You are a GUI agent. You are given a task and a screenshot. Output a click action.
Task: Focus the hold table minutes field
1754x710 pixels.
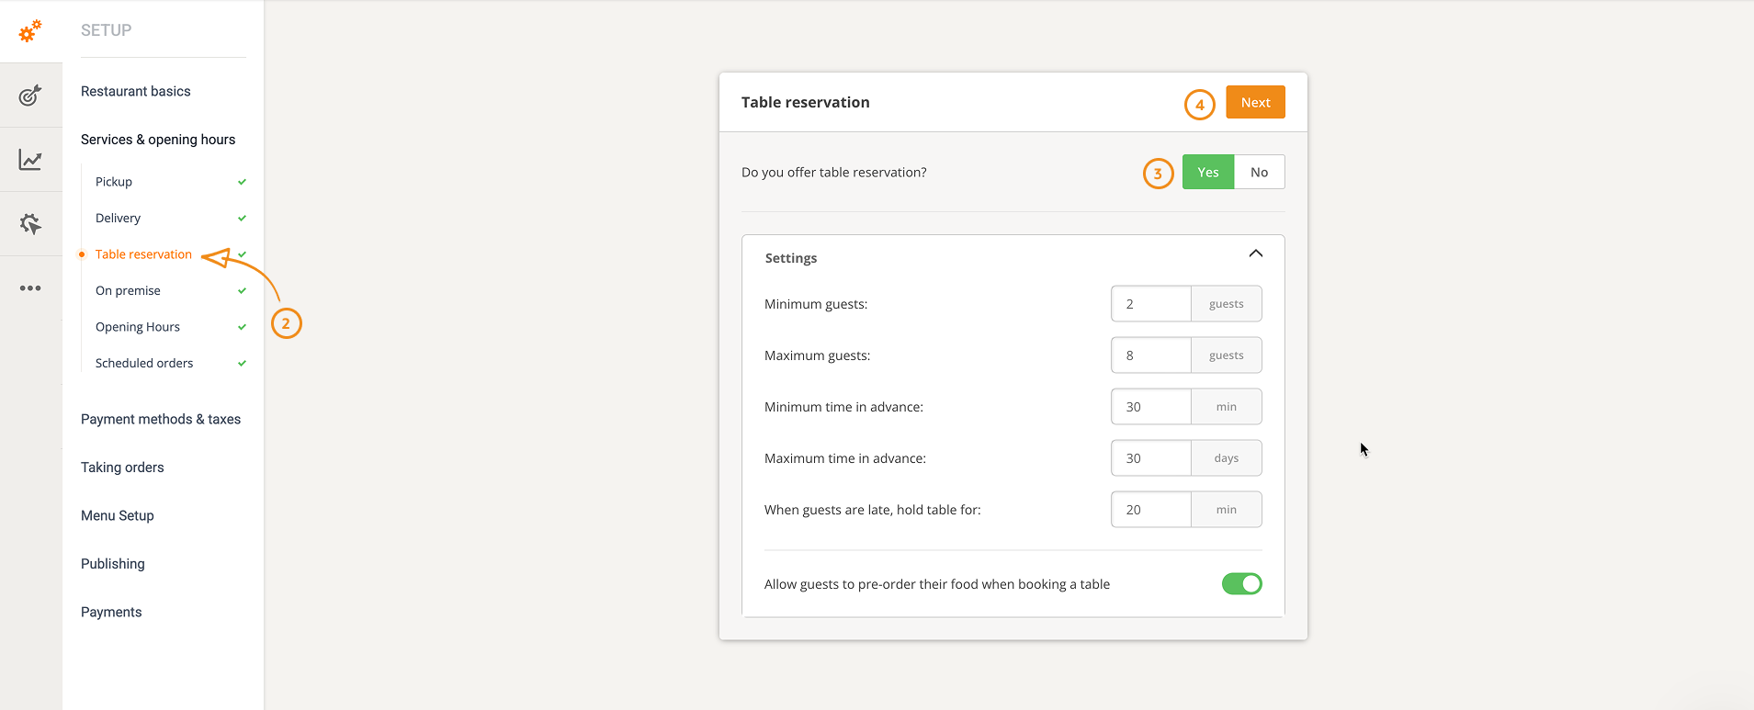tap(1150, 510)
